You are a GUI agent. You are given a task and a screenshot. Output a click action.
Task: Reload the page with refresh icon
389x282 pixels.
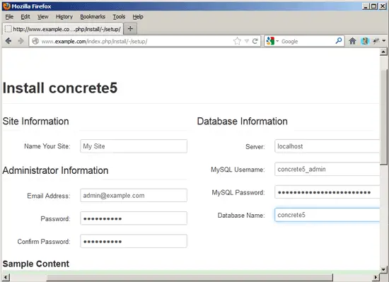255,41
